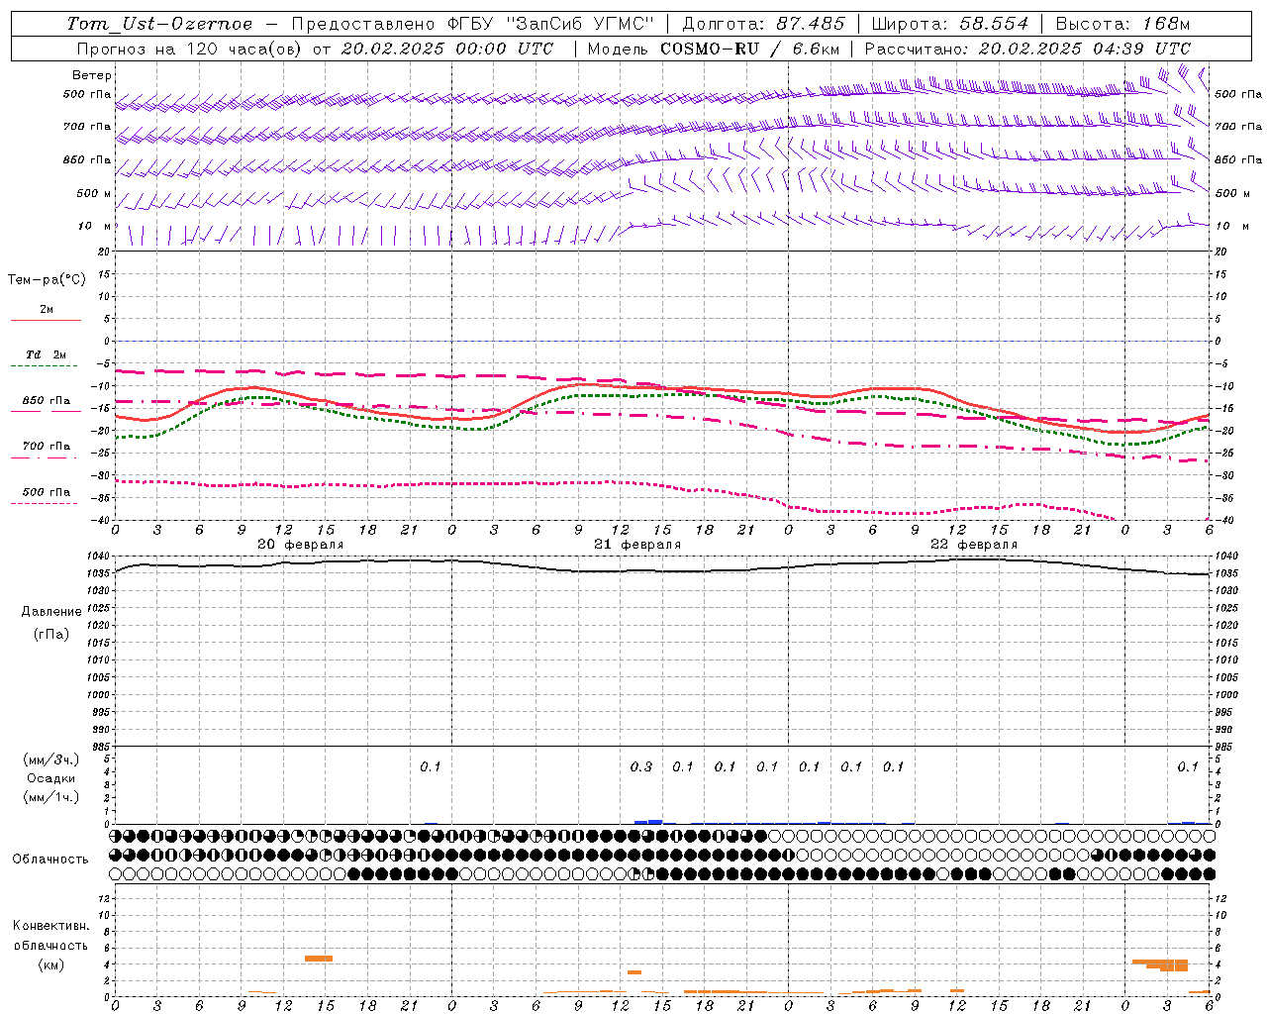Select the Долгота: 87.485 longitude value
Screen dimensions: 1267x1014
(764, 24)
